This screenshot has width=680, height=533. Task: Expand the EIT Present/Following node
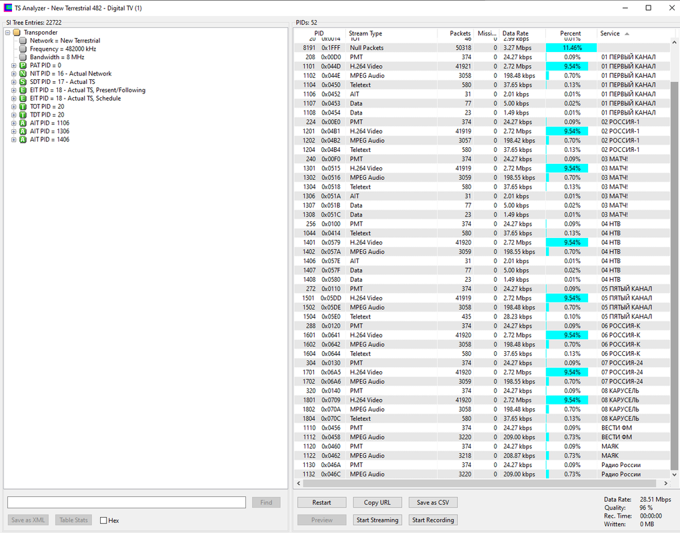13,90
